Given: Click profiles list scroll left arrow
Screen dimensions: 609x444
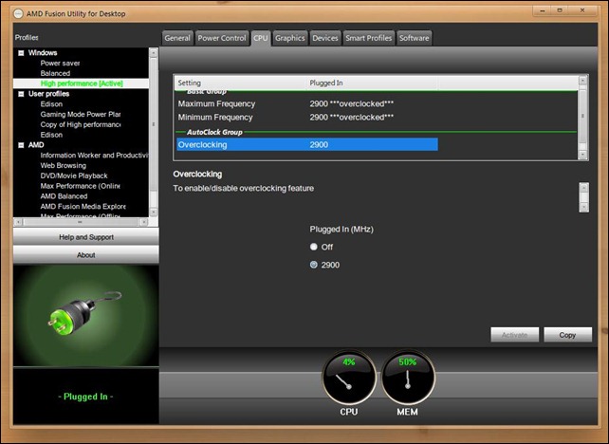Looking at the screenshot, I should (x=18, y=222).
